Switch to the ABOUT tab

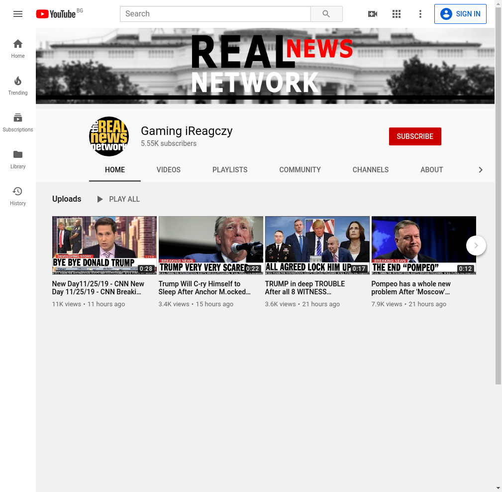431,170
